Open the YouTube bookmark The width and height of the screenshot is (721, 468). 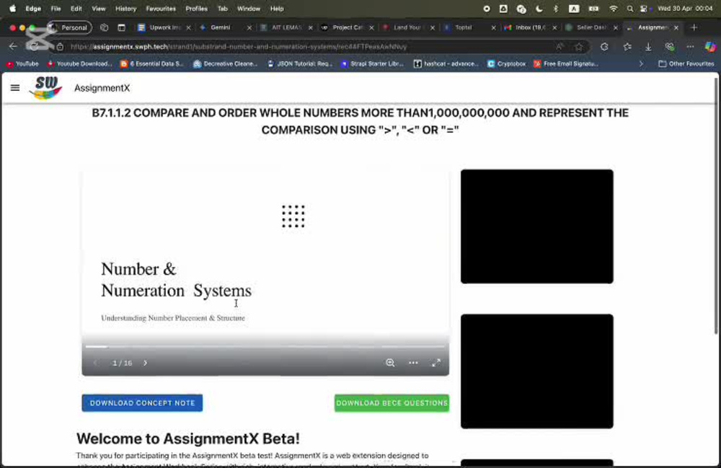pos(22,64)
